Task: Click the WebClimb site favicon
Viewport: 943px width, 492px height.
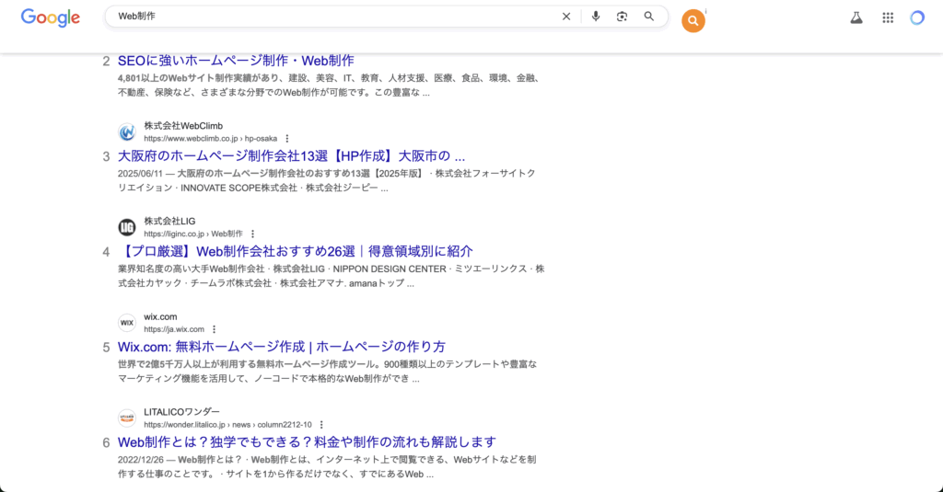Action: tap(127, 132)
